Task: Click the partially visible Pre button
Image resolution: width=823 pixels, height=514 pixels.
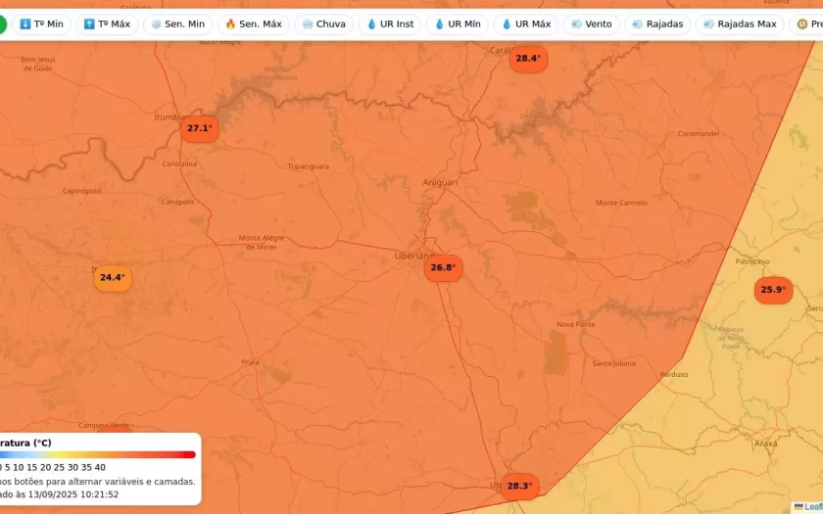Action: click(808, 23)
